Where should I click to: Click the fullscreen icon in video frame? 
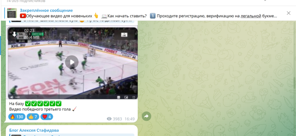coord(134,97)
